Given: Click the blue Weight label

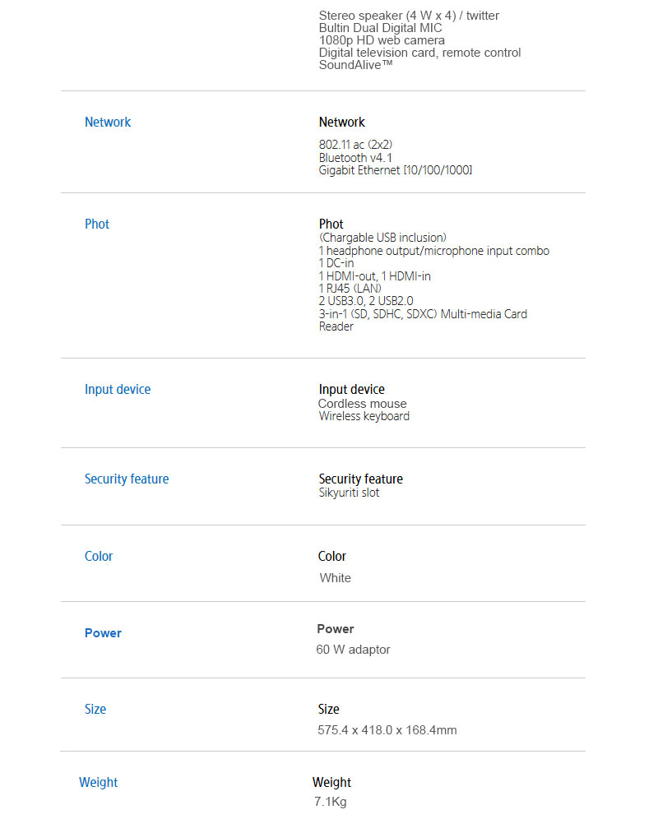Looking at the screenshot, I should [x=99, y=782].
